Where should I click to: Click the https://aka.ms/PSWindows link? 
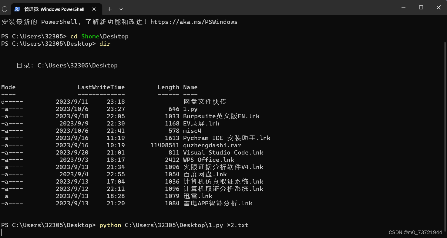click(x=193, y=22)
